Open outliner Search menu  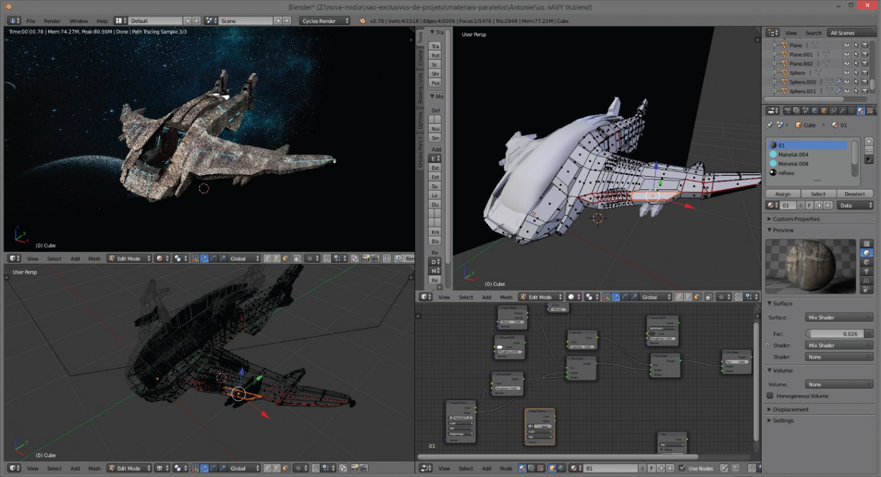813,33
